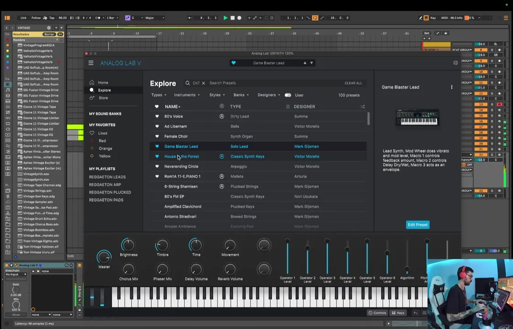Toggle the Key map mode button
This screenshot has height=329, width=513.
pos(433,18)
